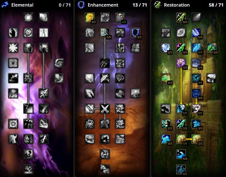Select the purple 3/3 Healing Way talent
The image size is (226, 177).
click(181, 63)
